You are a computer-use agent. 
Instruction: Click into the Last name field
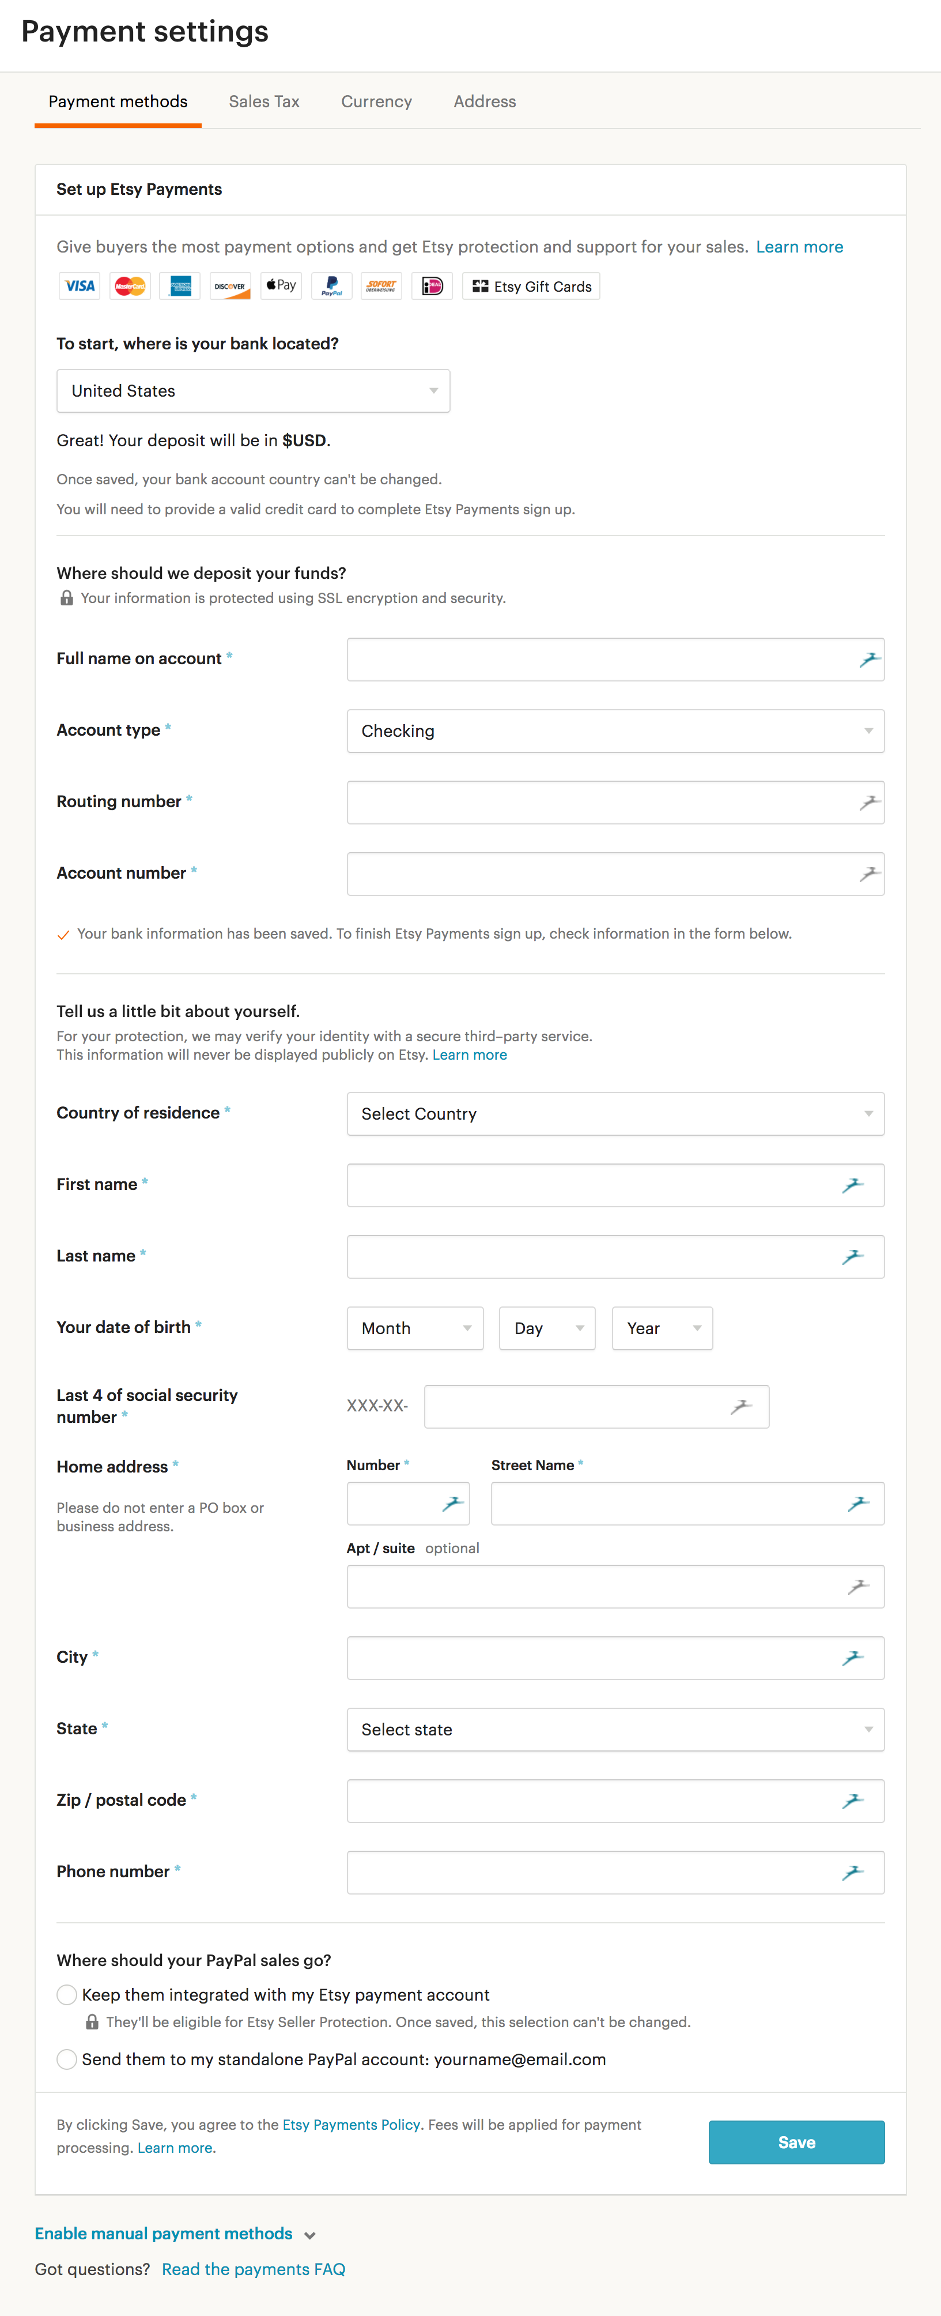click(615, 1257)
